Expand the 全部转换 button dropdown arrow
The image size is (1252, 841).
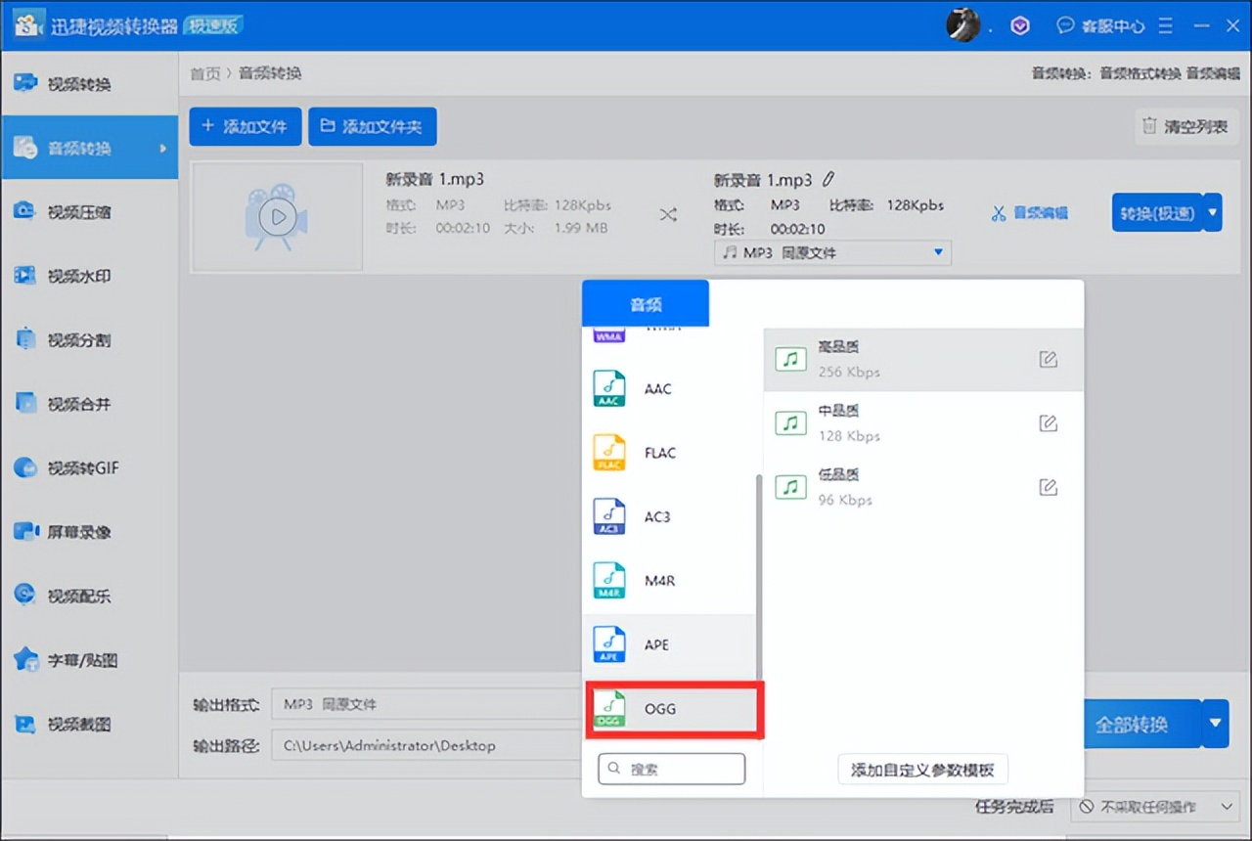coord(1215,724)
